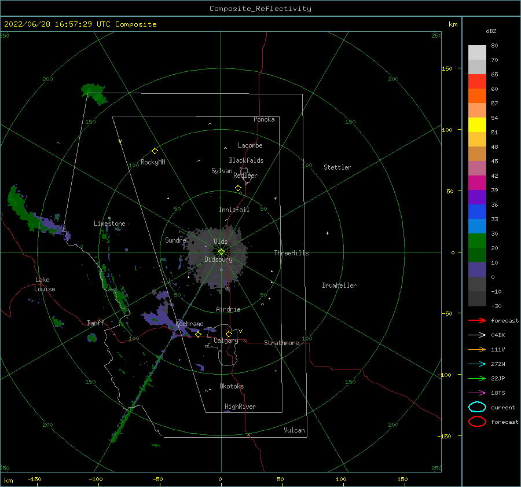This screenshot has width=521, height=487.
Task: Click the blue 36-33 dBZ color swatch
Action: [477, 212]
